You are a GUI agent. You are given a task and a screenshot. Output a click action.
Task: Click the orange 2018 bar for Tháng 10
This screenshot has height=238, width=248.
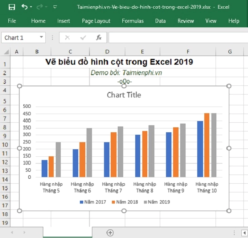click(207, 145)
